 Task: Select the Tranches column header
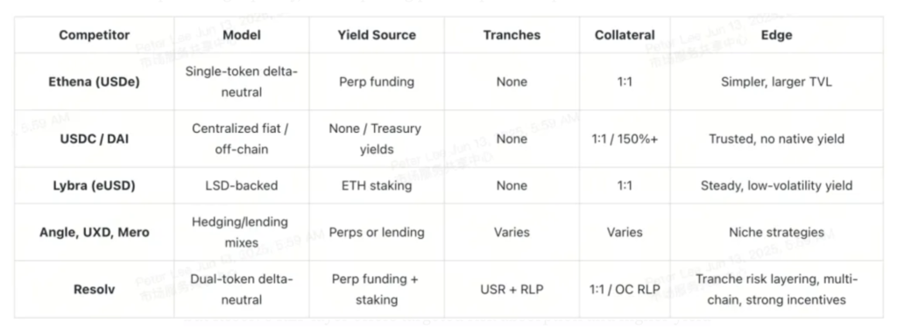point(512,35)
